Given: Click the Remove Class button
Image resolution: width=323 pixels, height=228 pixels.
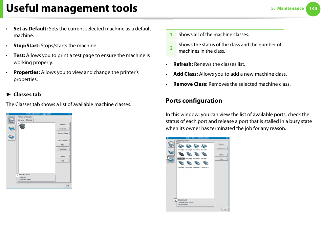Looking at the screenshot, I should [x=63, y=133].
